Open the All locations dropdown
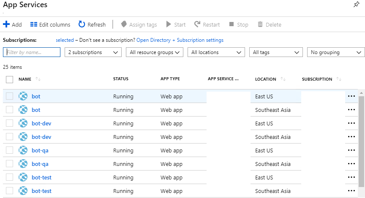 (x=216, y=52)
